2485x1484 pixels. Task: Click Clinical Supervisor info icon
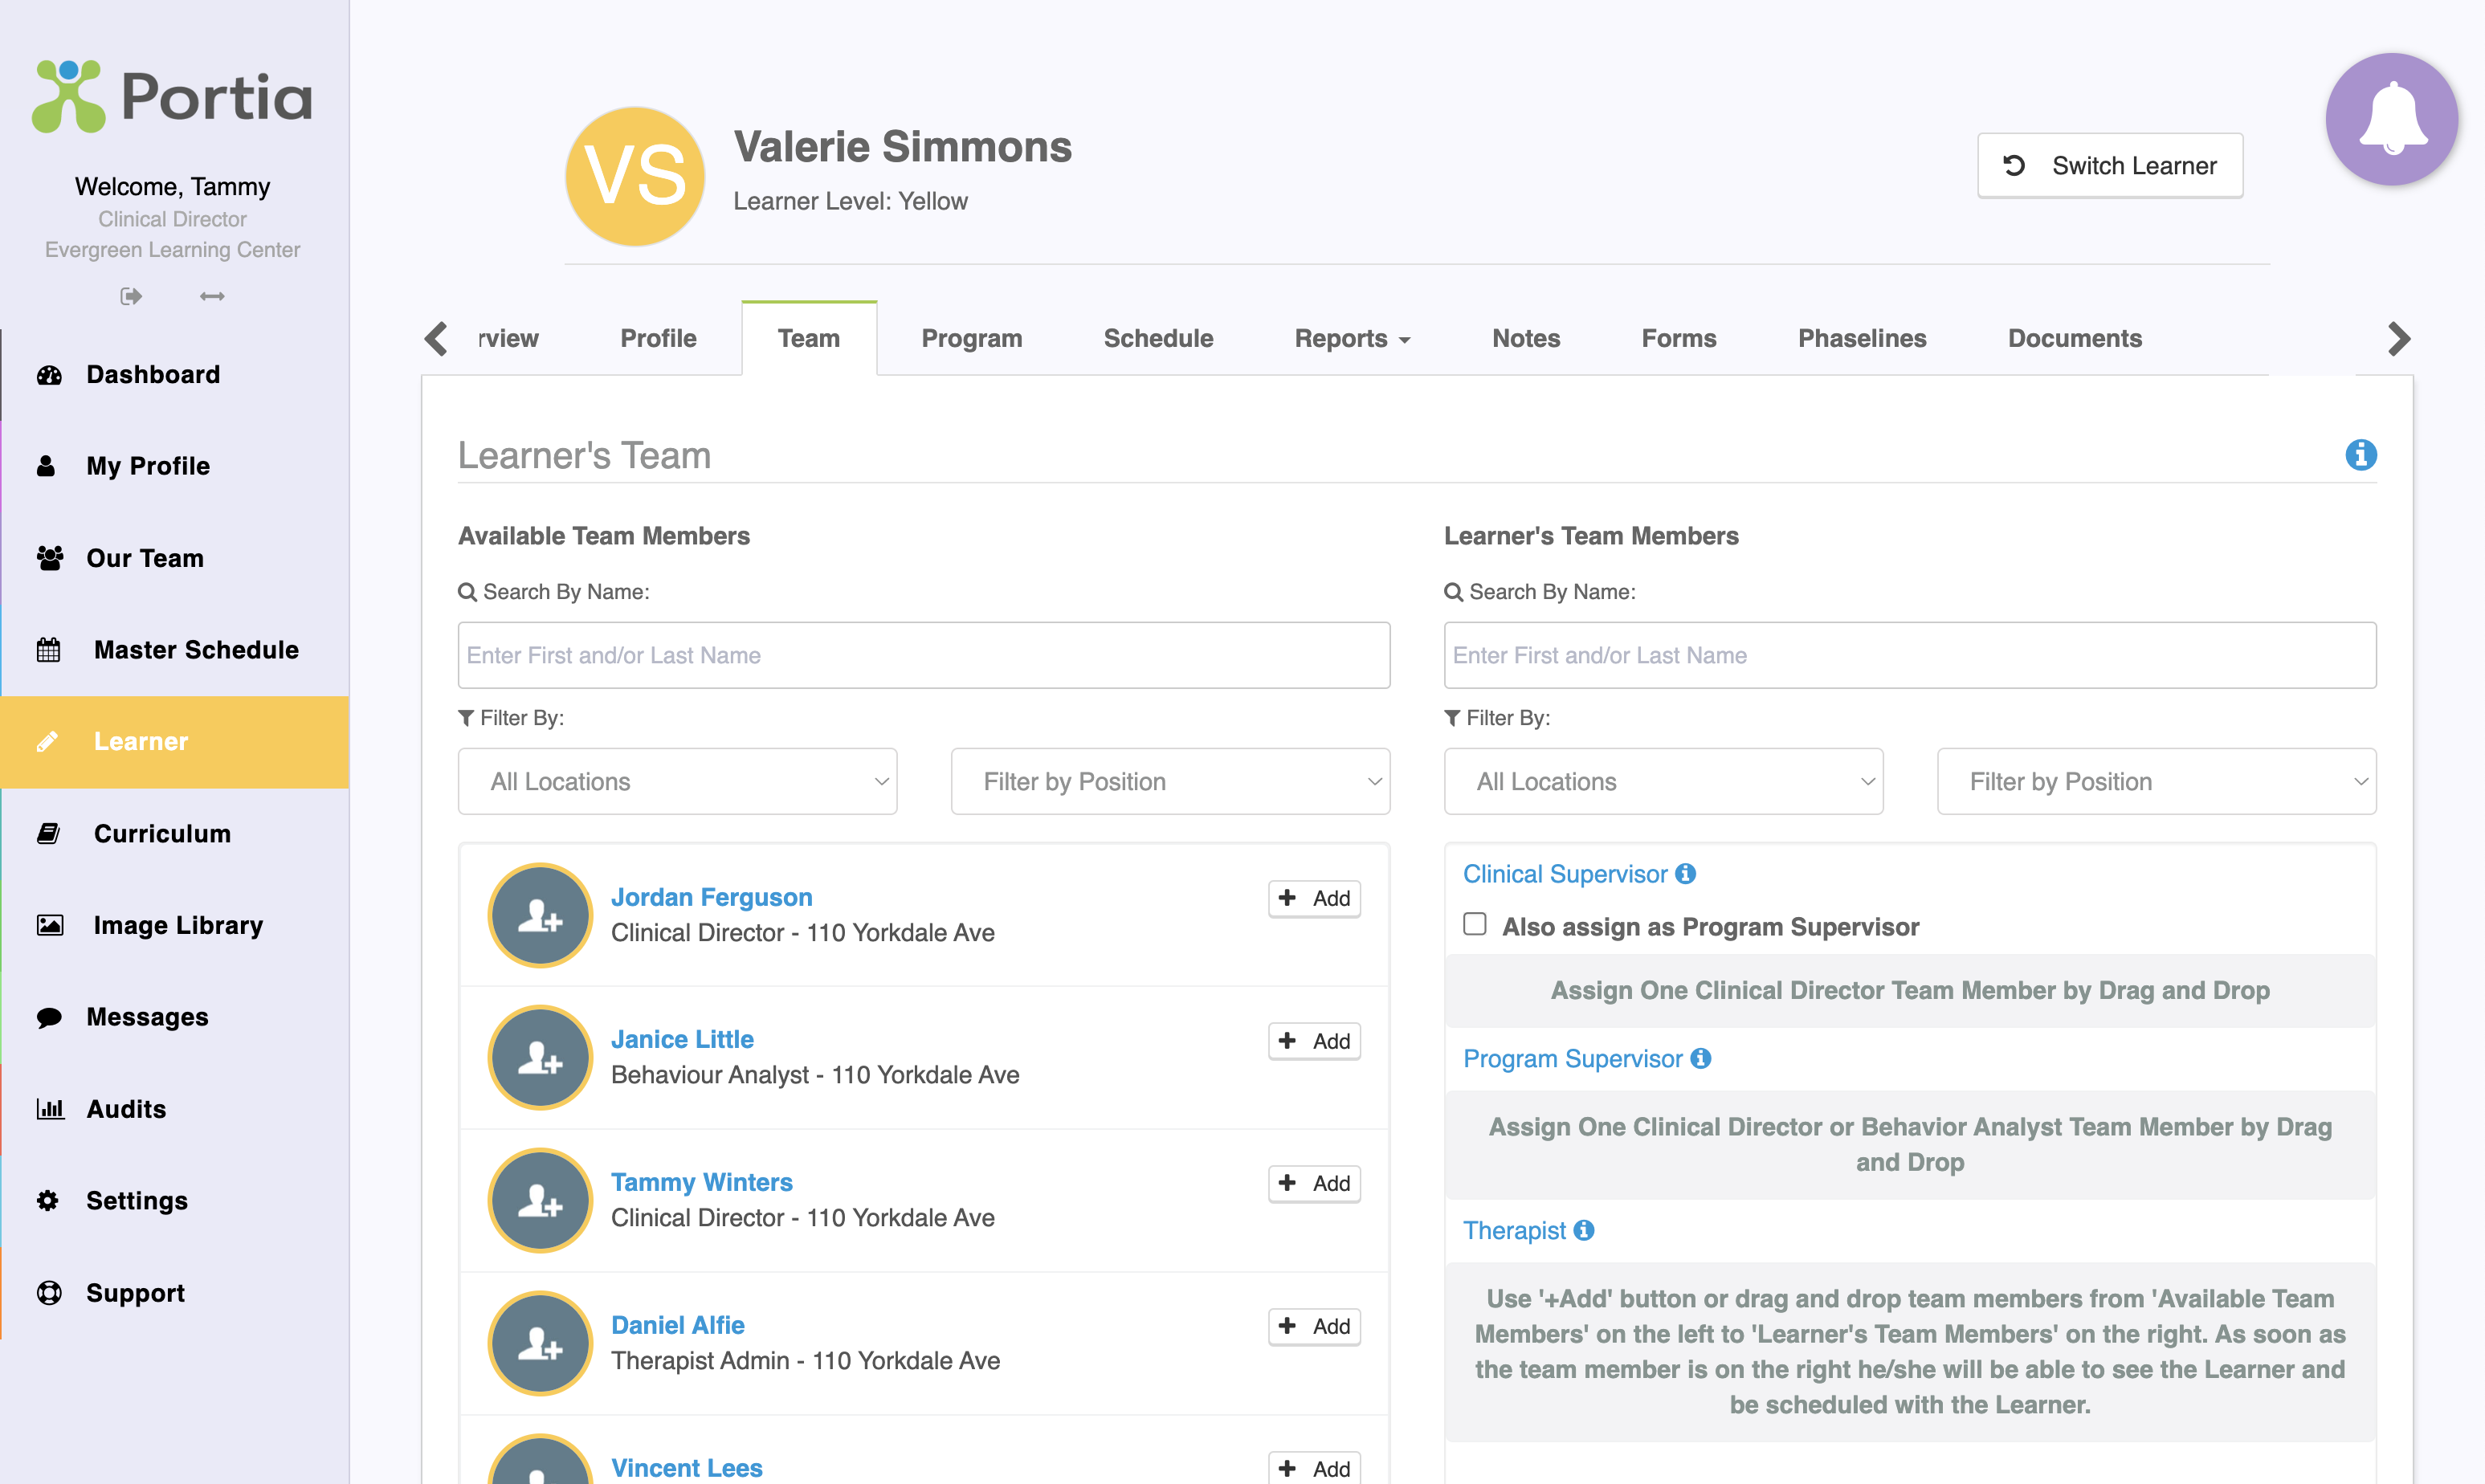tap(1686, 874)
